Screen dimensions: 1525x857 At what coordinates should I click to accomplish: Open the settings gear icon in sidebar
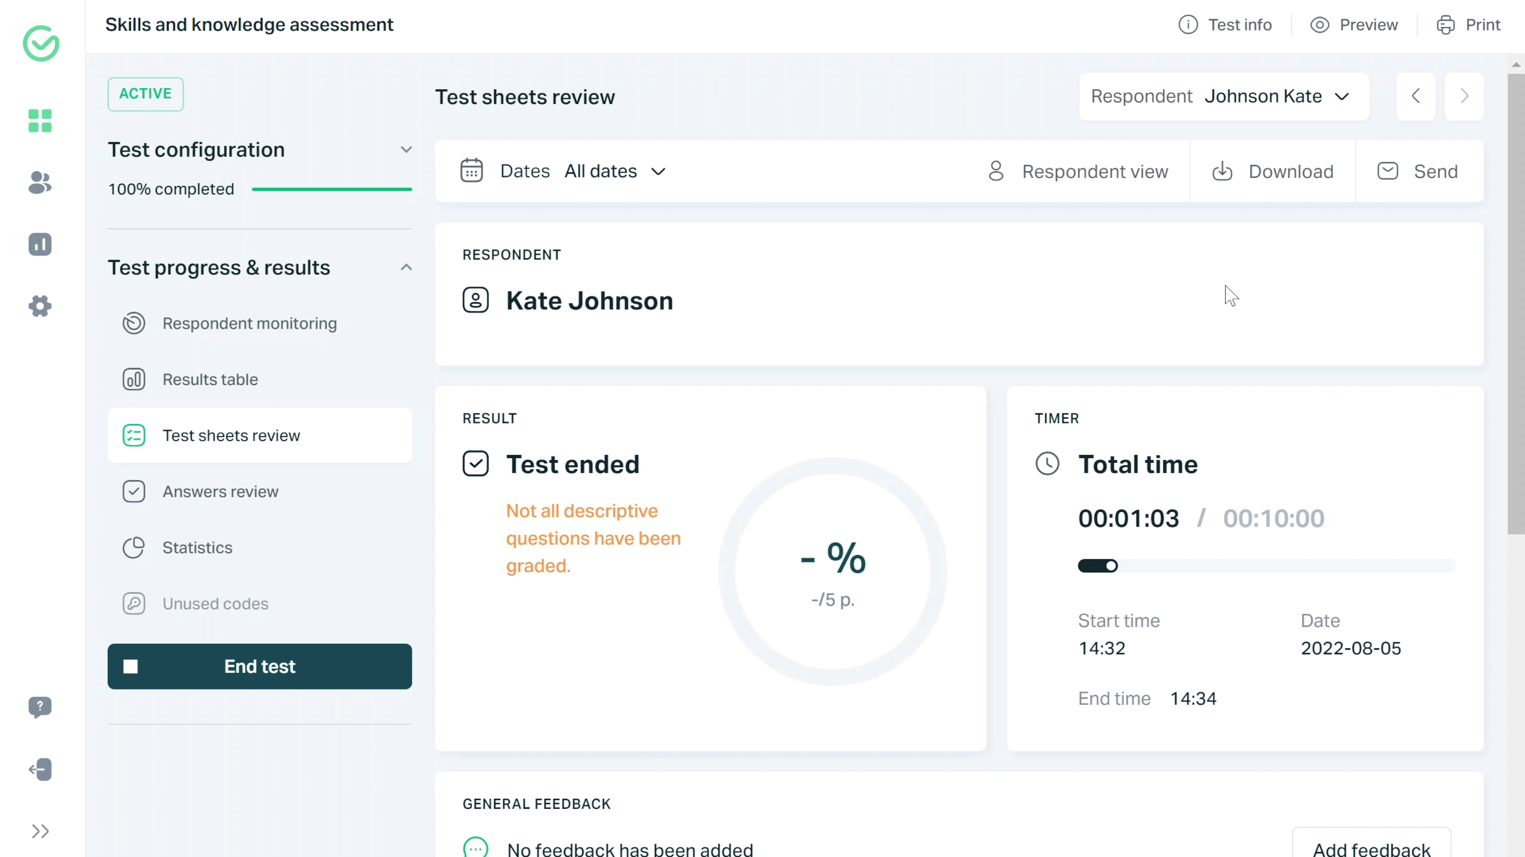point(40,306)
